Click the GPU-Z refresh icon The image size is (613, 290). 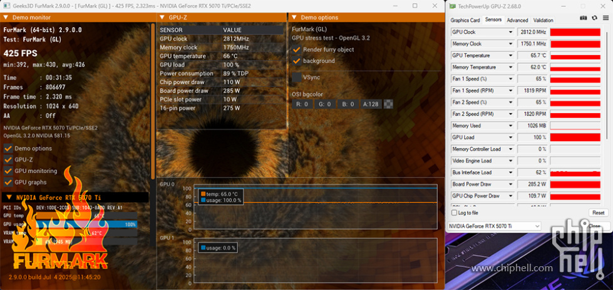594,18
